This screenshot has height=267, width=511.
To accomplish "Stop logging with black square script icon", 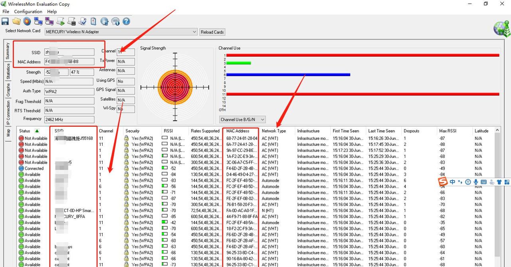I will (x=72, y=22).
